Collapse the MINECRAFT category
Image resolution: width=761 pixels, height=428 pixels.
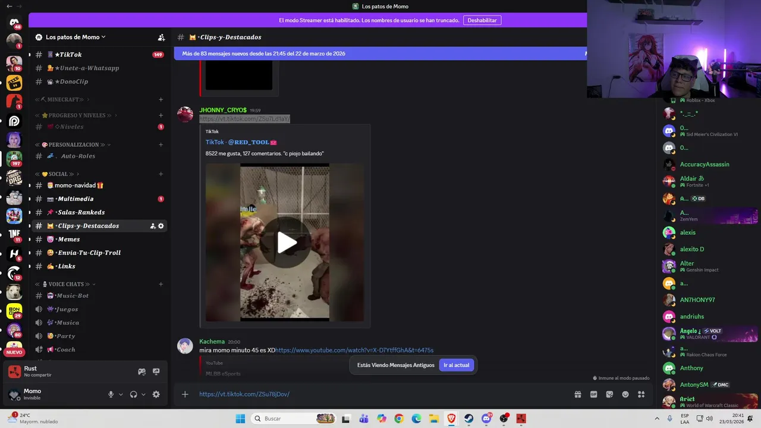[x=63, y=99]
